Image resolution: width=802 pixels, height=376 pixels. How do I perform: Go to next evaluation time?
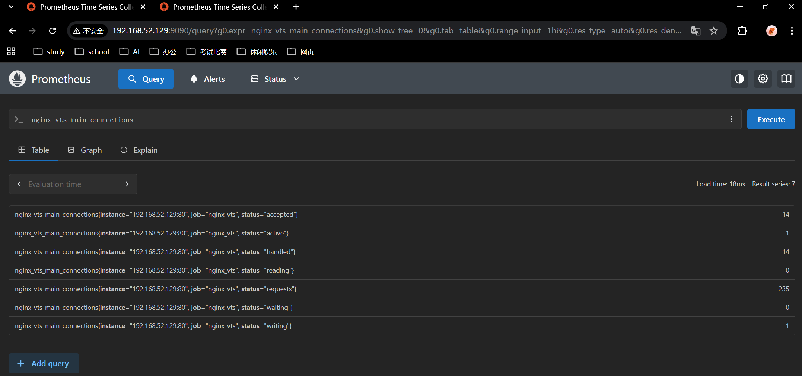(127, 184)
